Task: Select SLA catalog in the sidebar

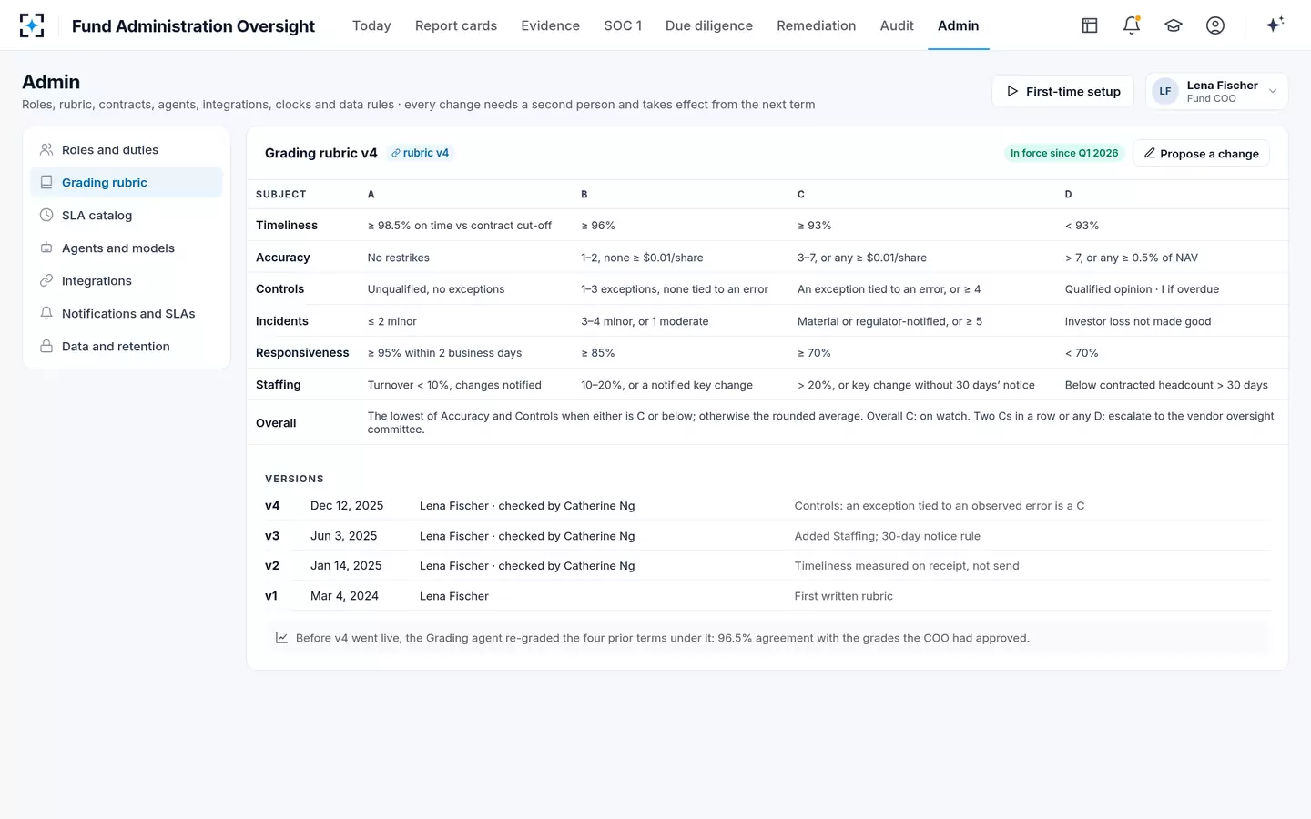Action: pos(127,215)
